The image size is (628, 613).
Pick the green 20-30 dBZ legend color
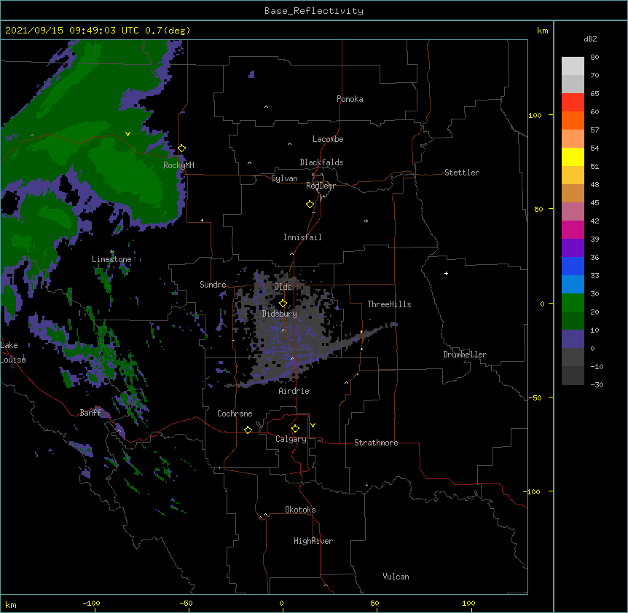[573, 303]
